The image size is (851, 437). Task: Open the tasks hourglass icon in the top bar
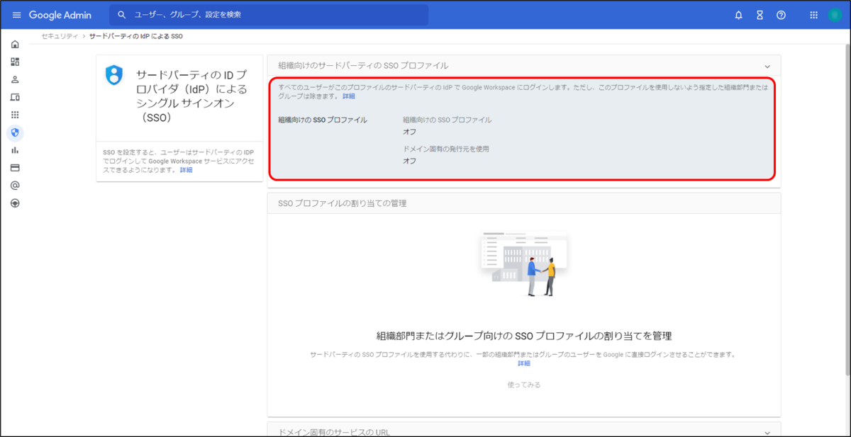tap(759, 14)
